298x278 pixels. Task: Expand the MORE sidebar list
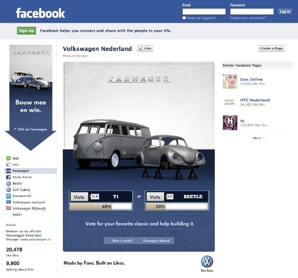point(18,215)
